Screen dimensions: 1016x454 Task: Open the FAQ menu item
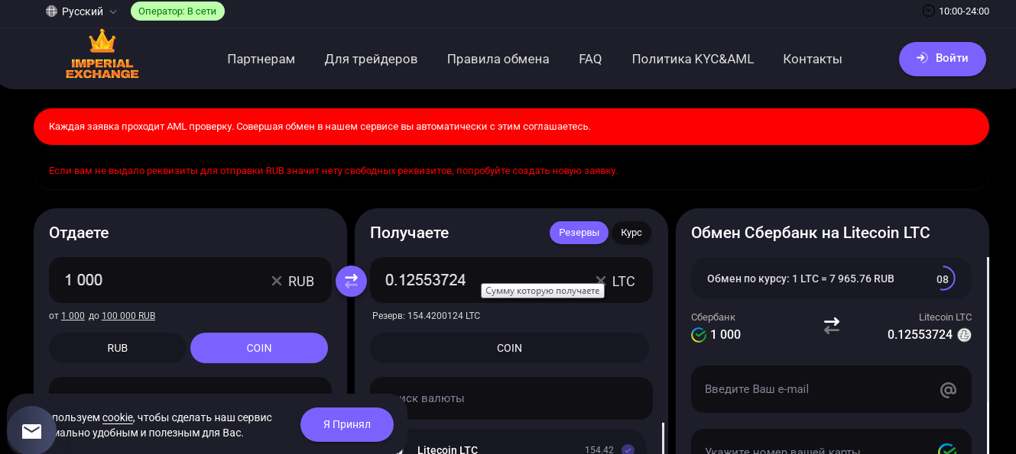590,59
